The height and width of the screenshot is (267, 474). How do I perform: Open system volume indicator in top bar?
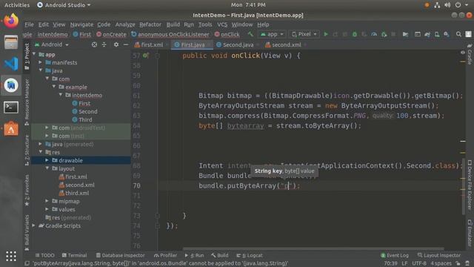point(447,5)
